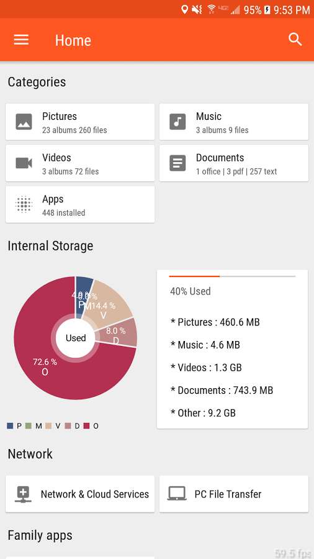Tap the Other : 9.2 GB entry
The height and width of the screenshot is (559, 314).
[203, 413]
